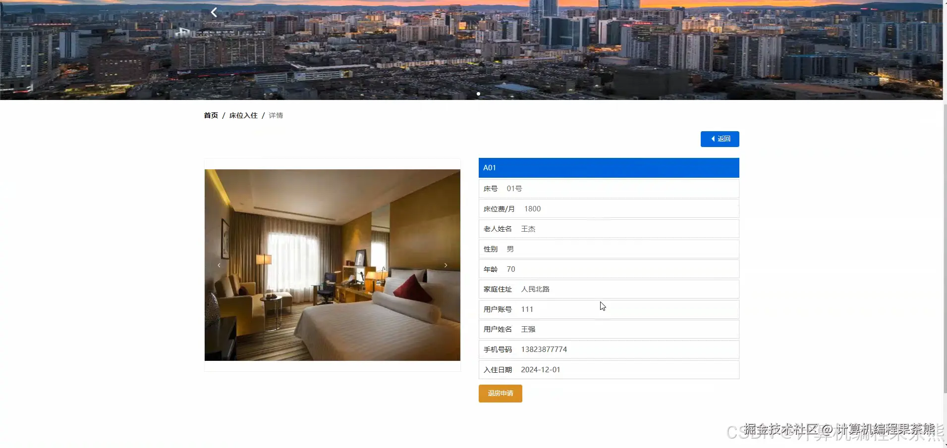947x448 pixels.
Task: Click the 床号 01号 row
Action: pos(609,189)
